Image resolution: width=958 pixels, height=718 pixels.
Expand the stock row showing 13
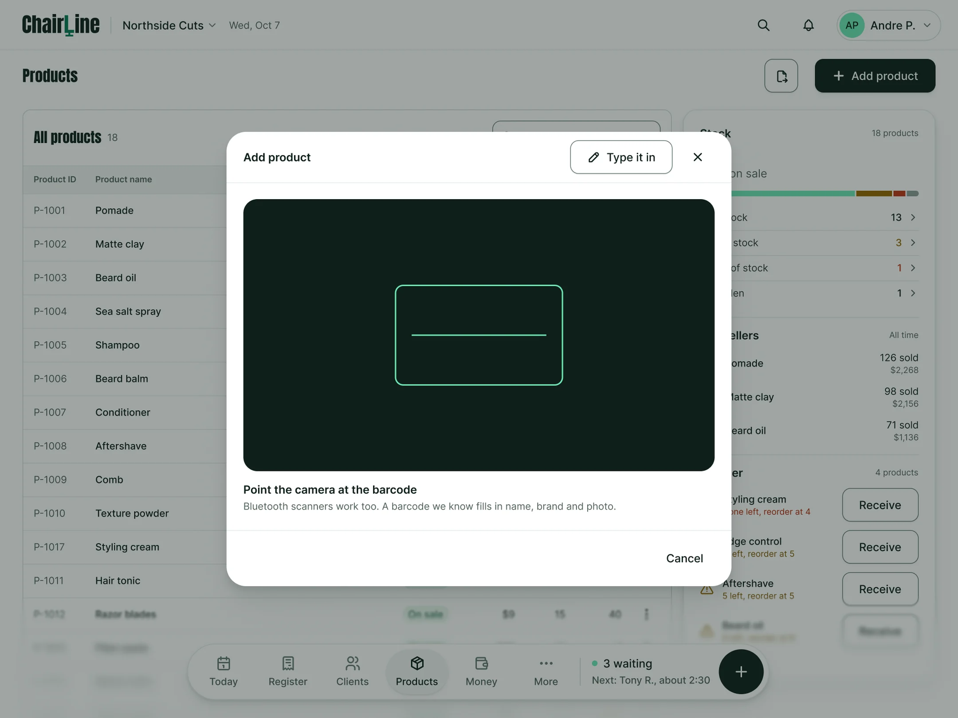[x=825, y=217]
